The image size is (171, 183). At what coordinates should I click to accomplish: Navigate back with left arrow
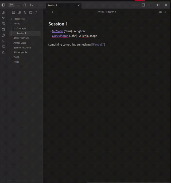click(x=47, y=12)
